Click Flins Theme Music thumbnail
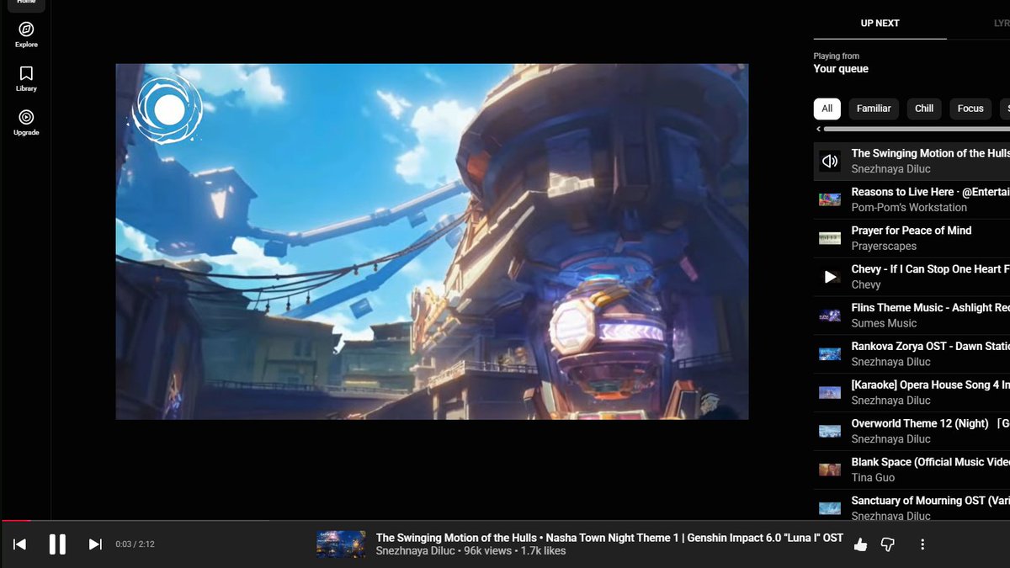Screen dimensions: 1010x568 (x=830, y=316)
